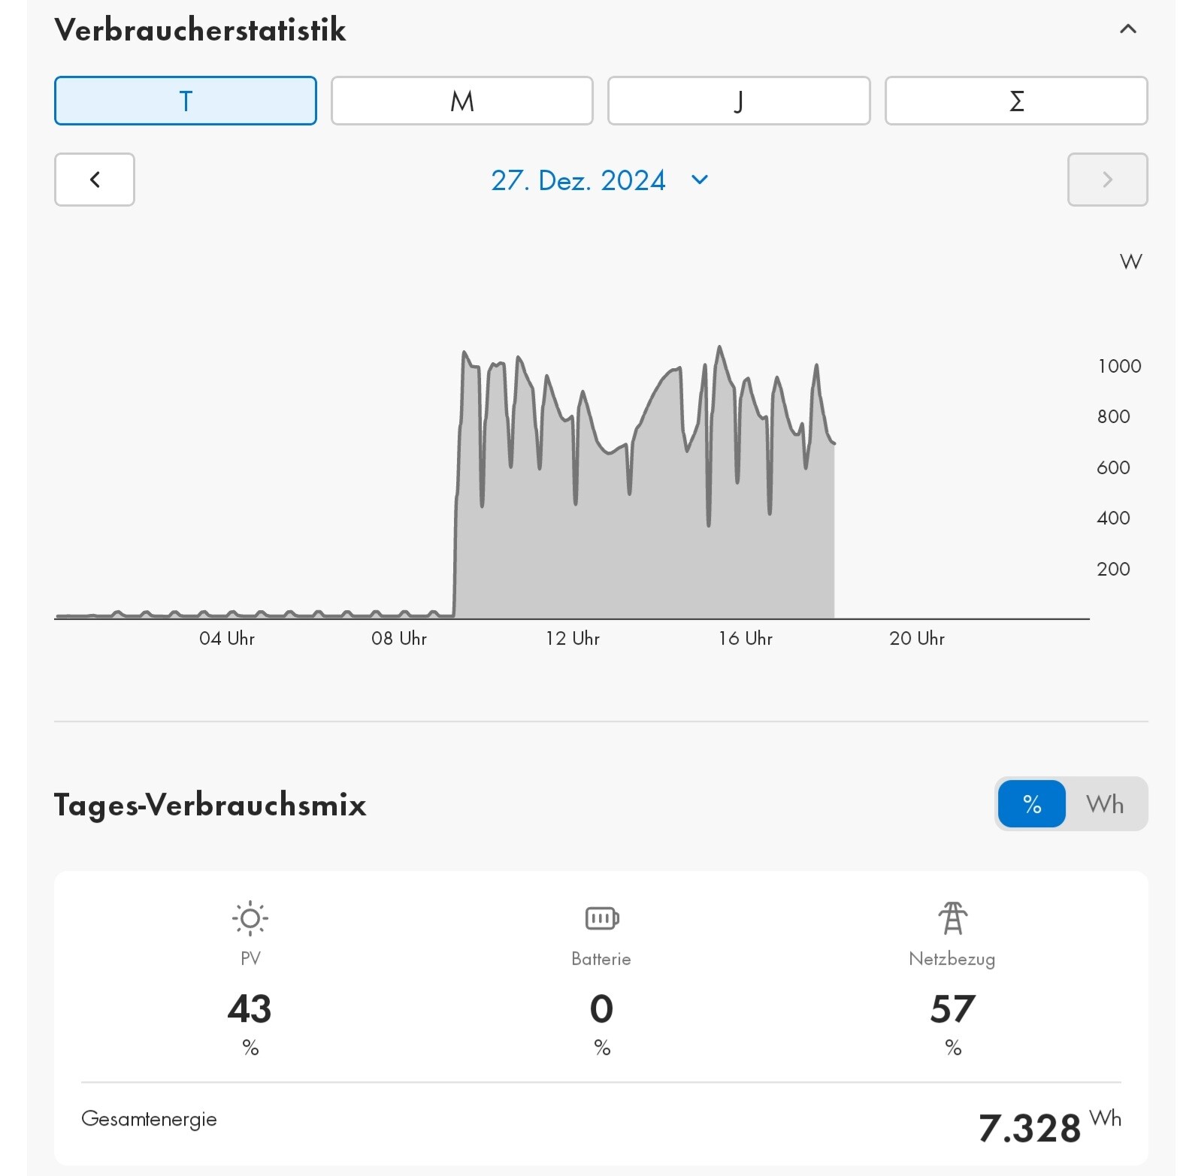The width and height of the screenshot is (1195, 1176).
Task: Click the Gesamtenergie 7.328 Wh value
Action: click(1030, 1127)
